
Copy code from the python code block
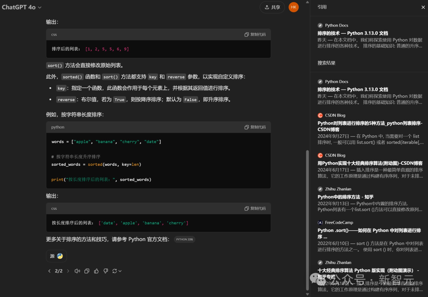tap(255, 128)
